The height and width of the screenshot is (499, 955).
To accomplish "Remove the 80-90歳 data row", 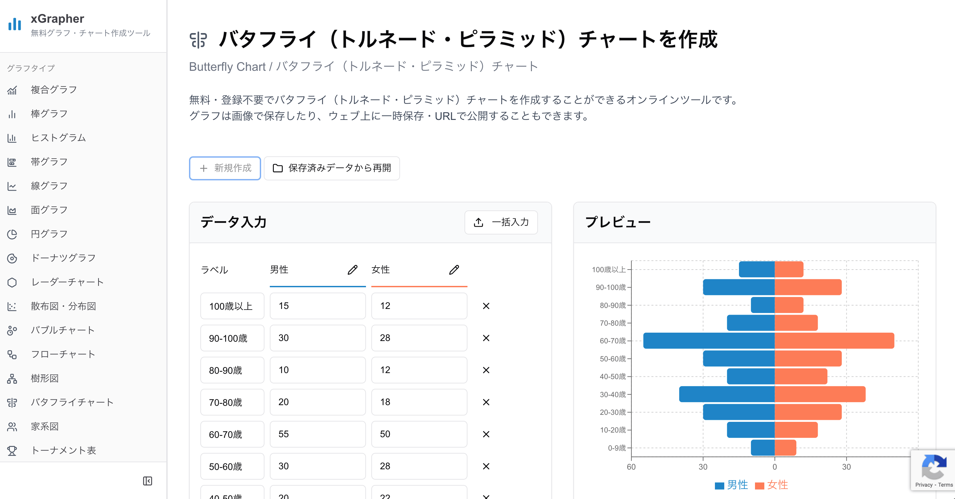I will coord(486,370).
